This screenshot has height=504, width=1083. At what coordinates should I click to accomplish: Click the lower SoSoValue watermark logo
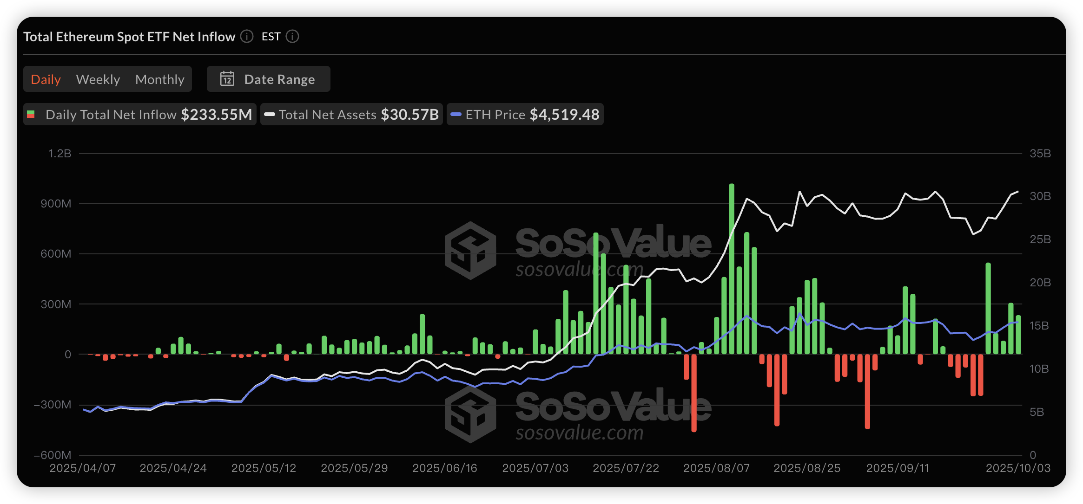pyautogui.click(x=470, y=414)
